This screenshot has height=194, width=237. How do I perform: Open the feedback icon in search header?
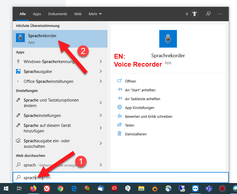(208, 14)
